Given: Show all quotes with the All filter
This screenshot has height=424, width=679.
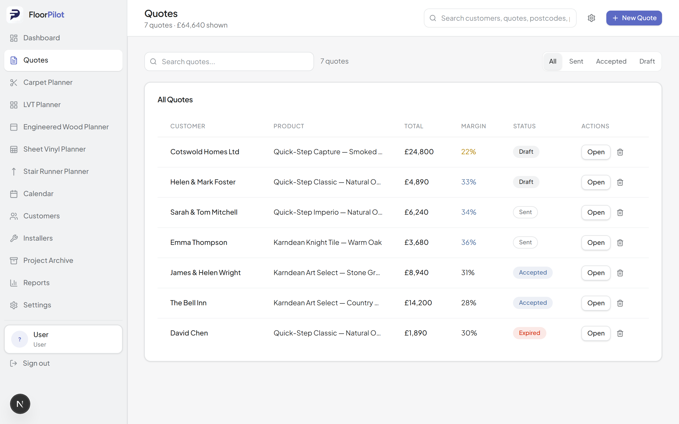Looking at the screenshot, I should coord(552,61).
